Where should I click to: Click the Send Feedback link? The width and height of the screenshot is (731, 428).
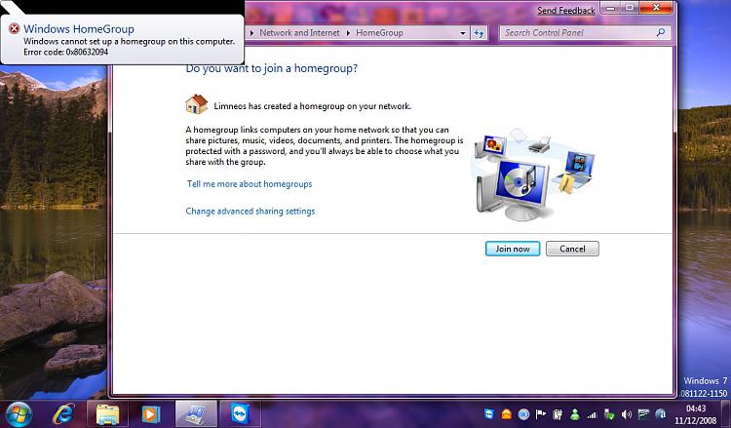(566, 11)
